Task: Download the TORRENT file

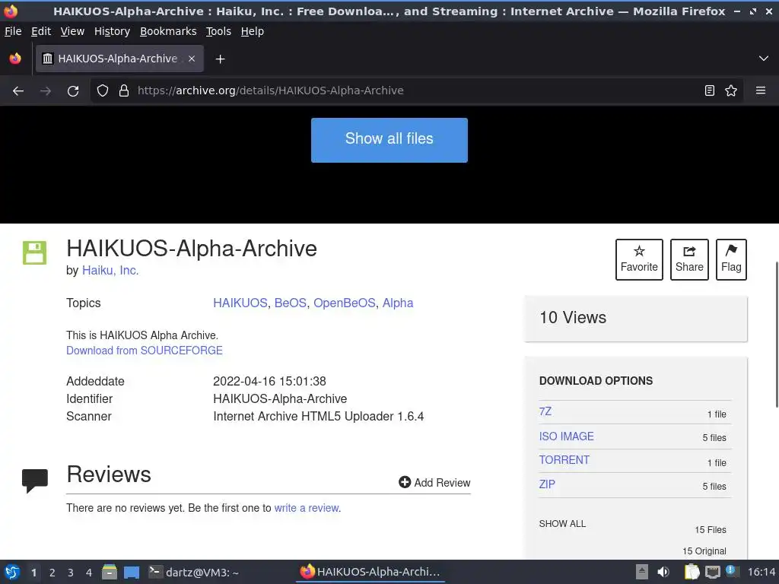Action: (x=564, y=460)
